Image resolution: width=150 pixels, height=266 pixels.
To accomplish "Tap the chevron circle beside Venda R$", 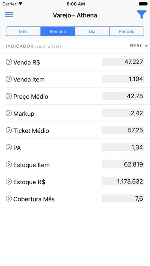I will coord(9,62).
